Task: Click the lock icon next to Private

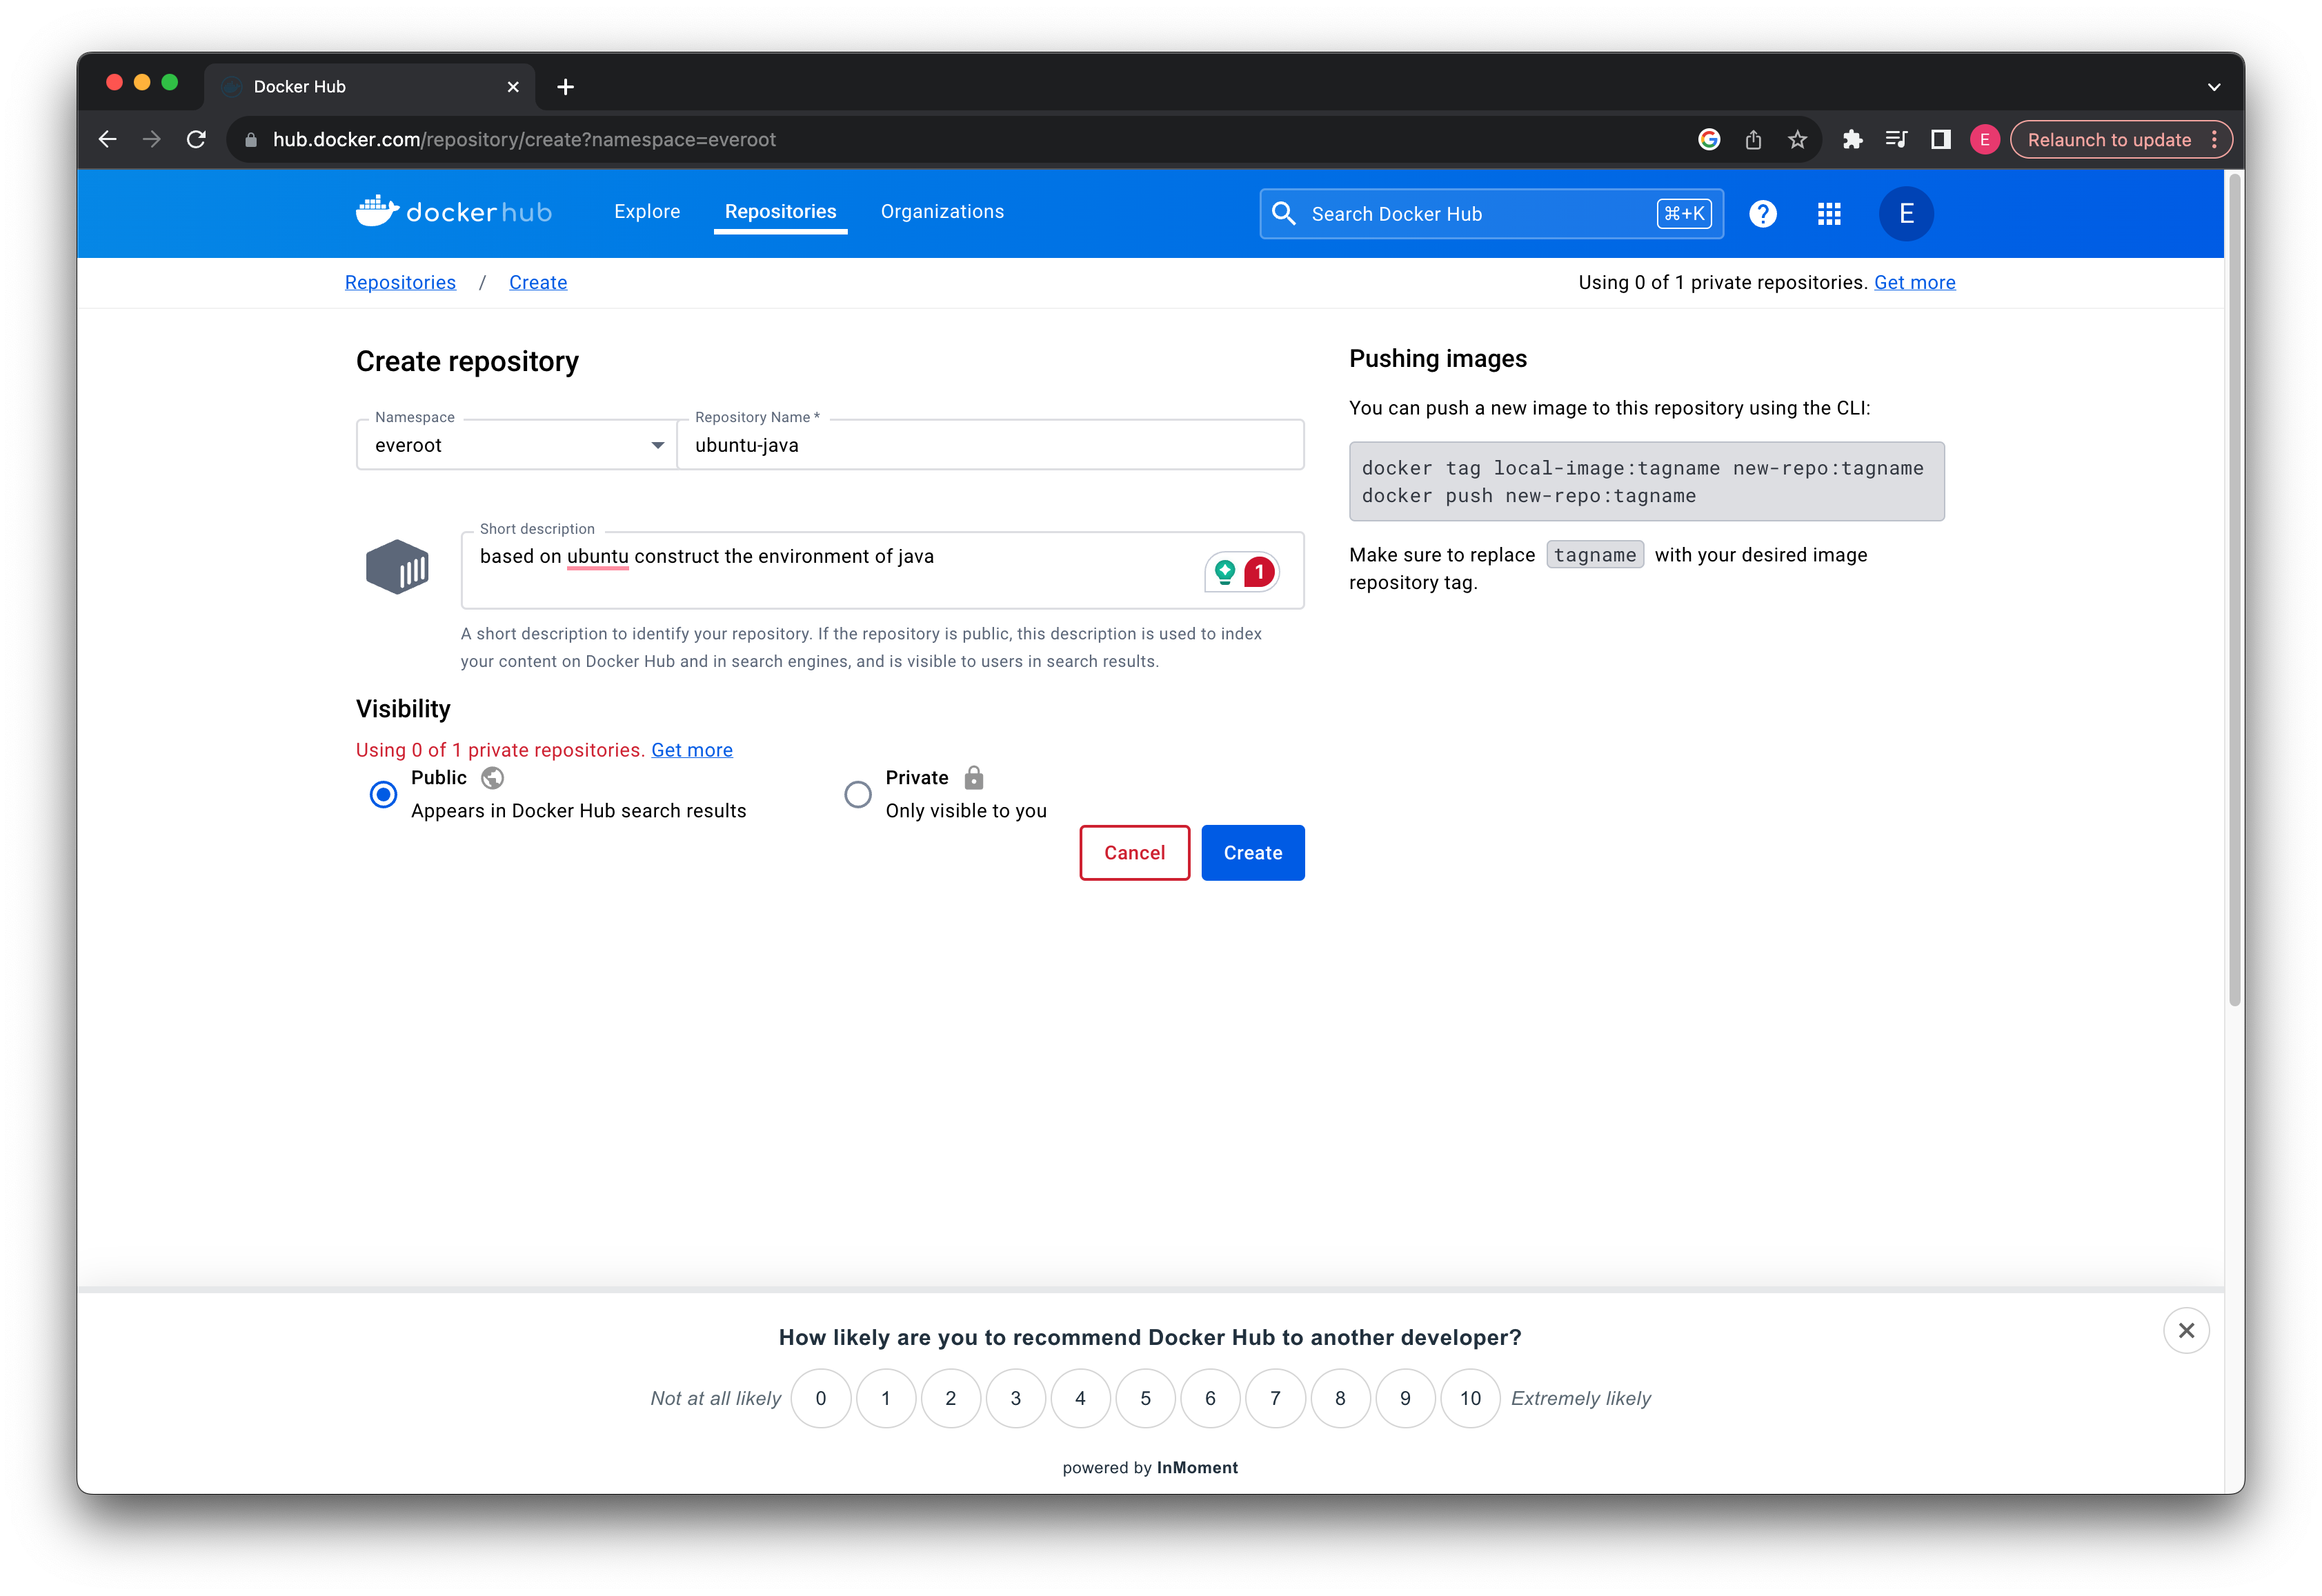Action: 973,777
